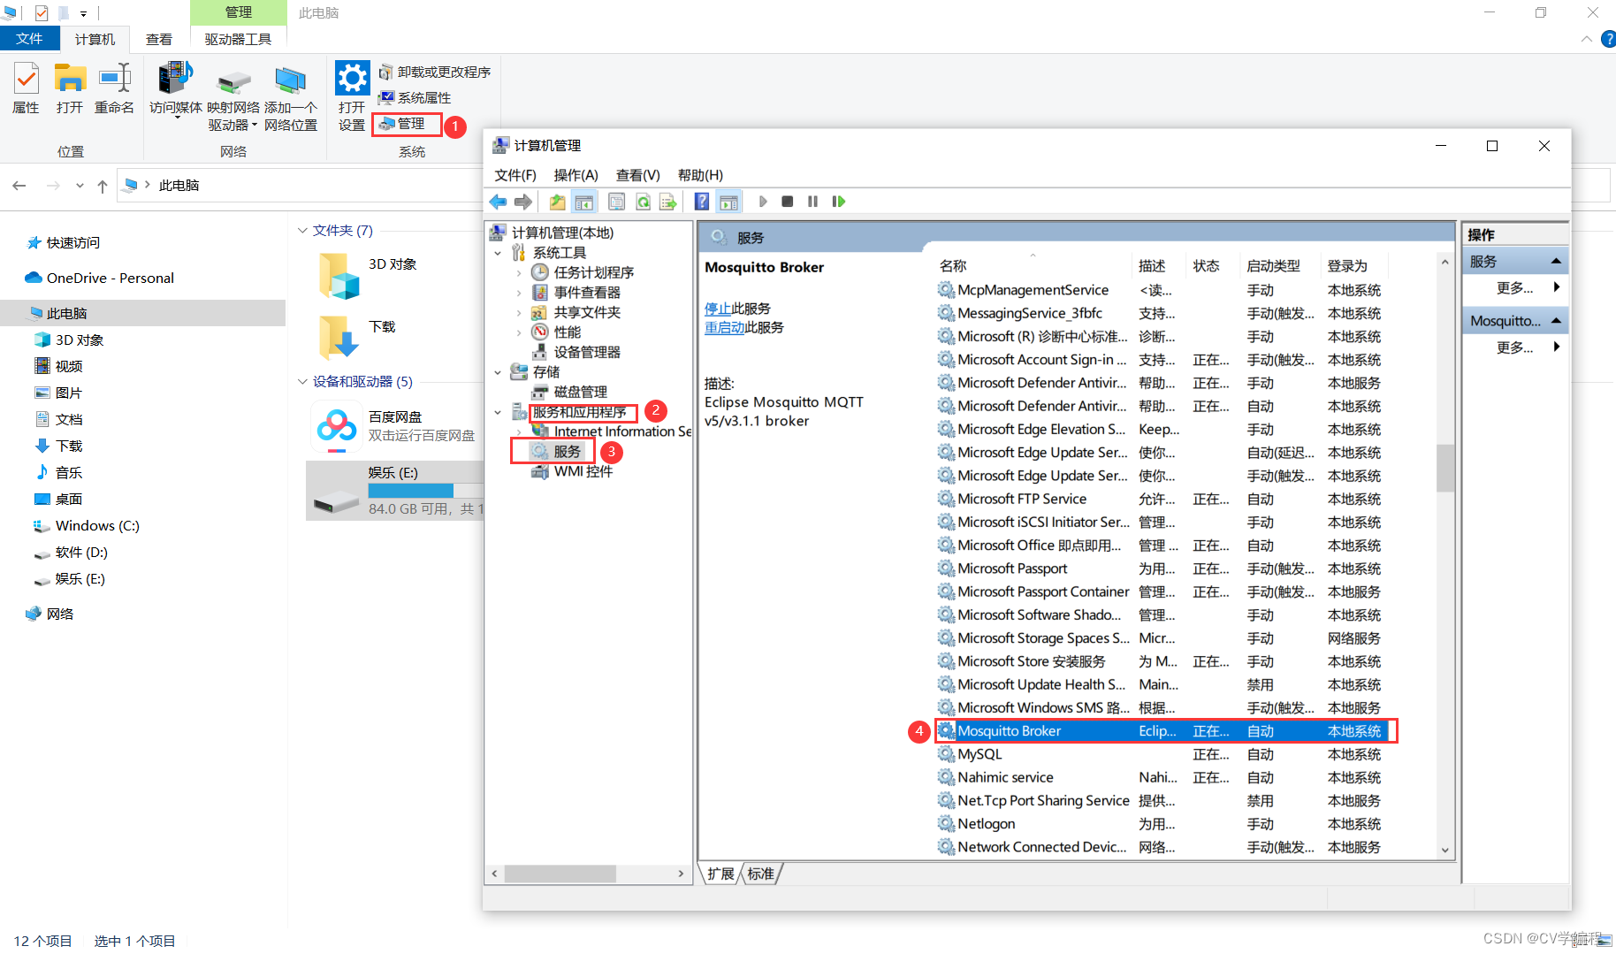Viewport: 1616px width, 954px height.
Task: Click the export list toolbar icon
Action: coord(668,202)
